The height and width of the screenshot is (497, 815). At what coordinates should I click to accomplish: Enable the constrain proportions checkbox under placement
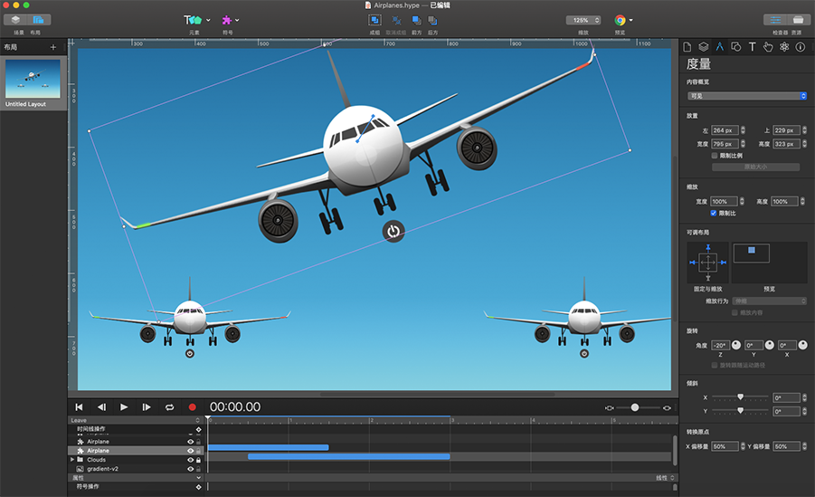coord(715,156)
